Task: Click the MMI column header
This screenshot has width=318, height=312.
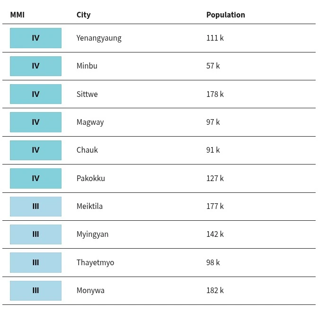Action: [18, 15]
